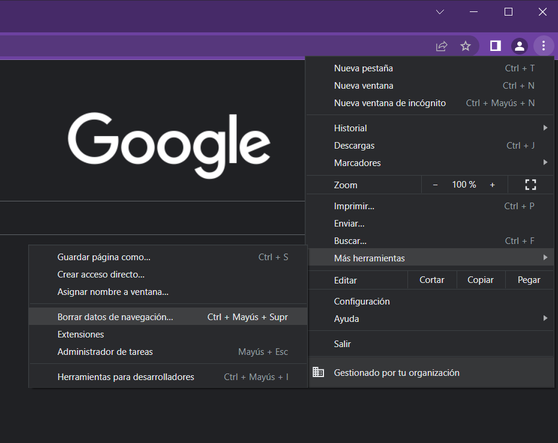Click the three-dot Chrome menu icon
The height and width of the screenshot is (443, 558).
tap(543, 46)
